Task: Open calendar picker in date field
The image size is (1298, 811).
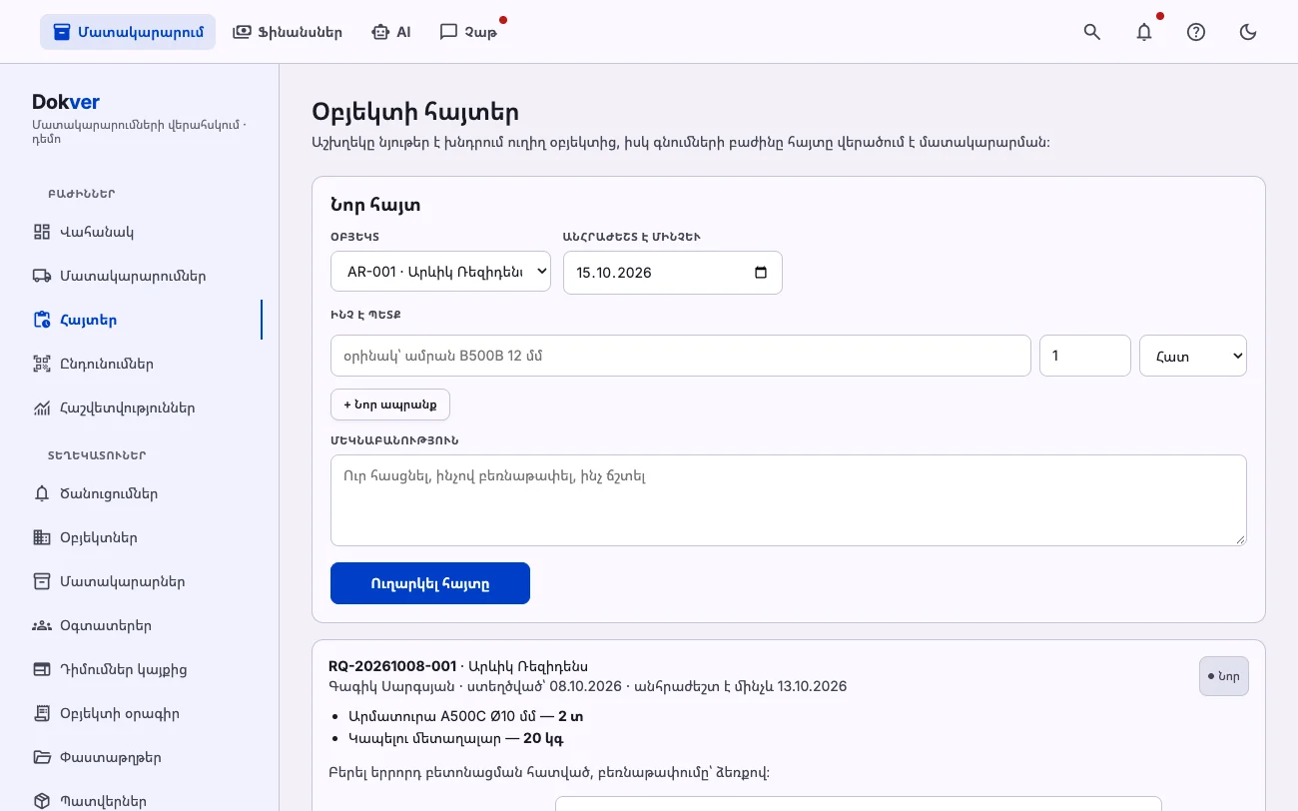Action: tap(761, 273)
